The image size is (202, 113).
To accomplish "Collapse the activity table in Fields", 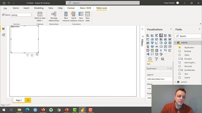I will click(175, 43).
